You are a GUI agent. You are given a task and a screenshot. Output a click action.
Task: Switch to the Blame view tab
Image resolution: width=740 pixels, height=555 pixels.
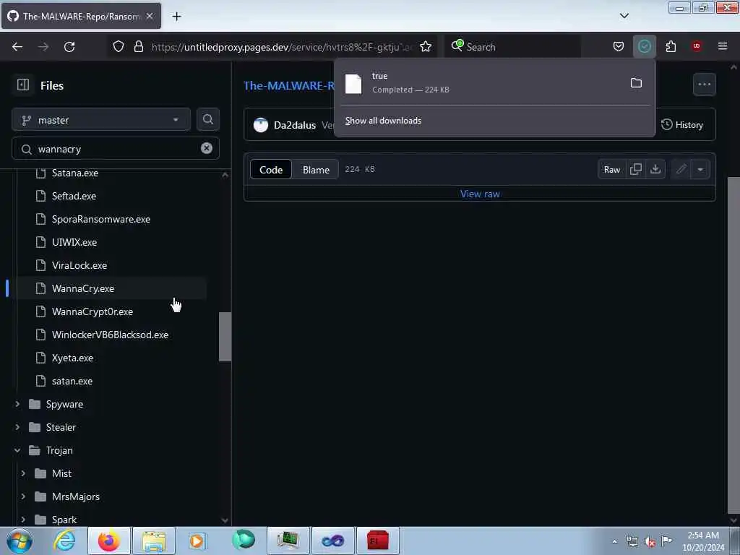click(x=316, y=169)
